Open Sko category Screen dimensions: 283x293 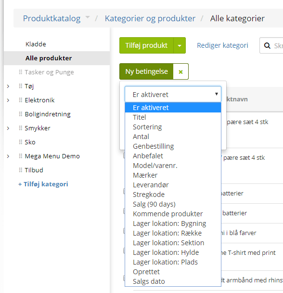coord(30,142)
